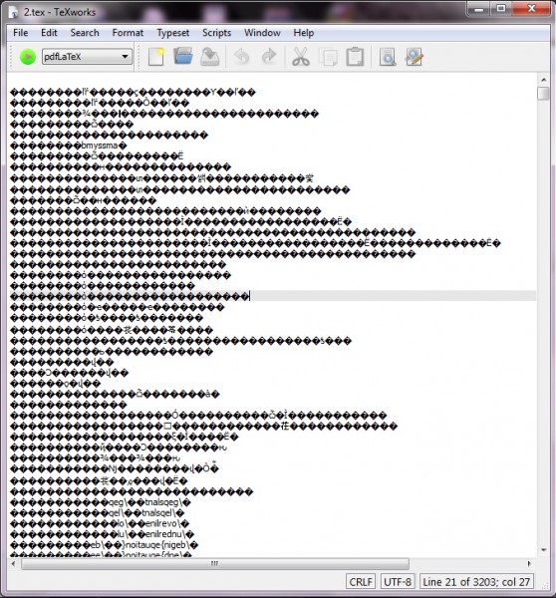Click the Line 21 of 3203 position indicator
The width and height of the screenshot is (556, 598).
tap(476, 582)
